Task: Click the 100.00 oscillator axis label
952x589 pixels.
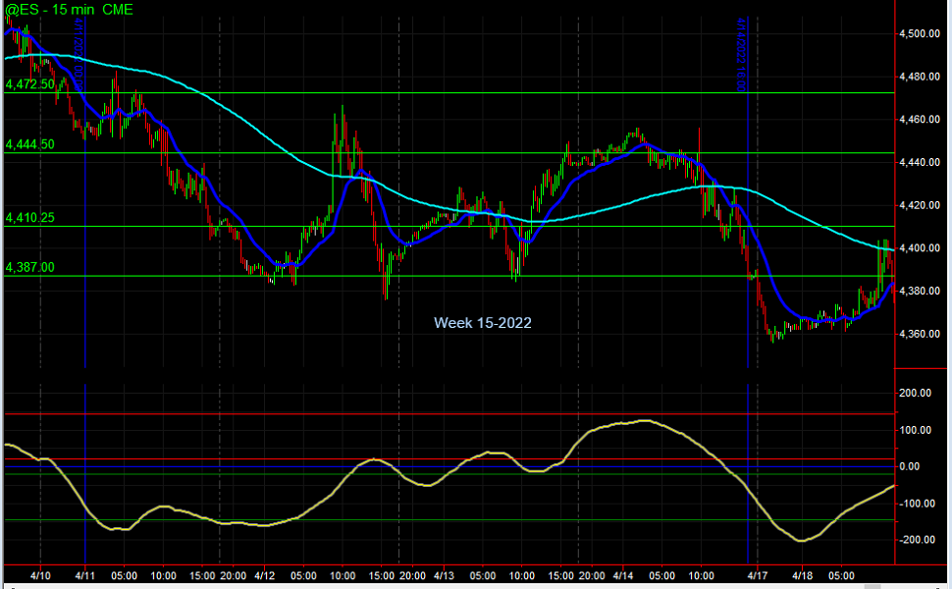Action: point(915,430)
